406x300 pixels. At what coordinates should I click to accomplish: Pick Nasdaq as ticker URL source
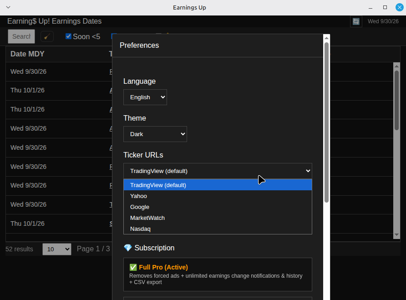click(x=218, y=229)
